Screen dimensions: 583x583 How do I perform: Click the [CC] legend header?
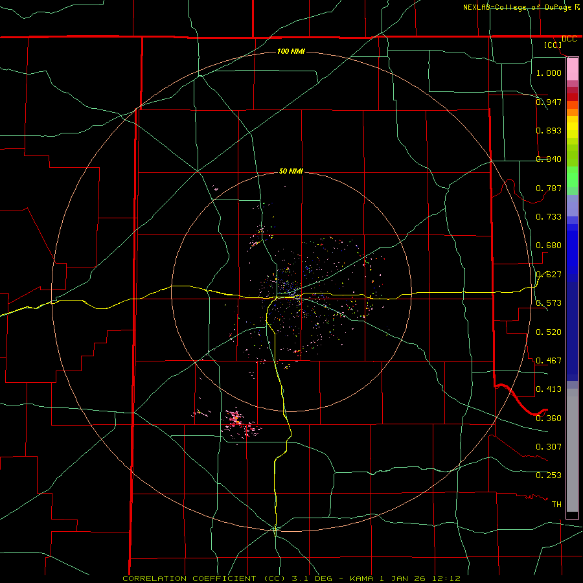pos(553,45)
